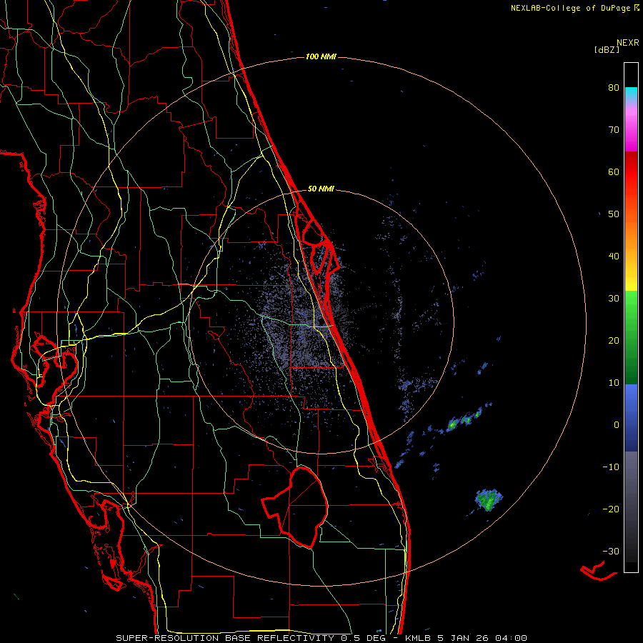Image resolution: width=643 pixels, height=643 pixels.
Task: Click the red Lake Okeechobee outline
Action: 295,507
